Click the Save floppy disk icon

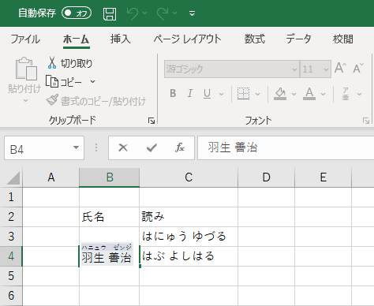tap(110, 13)
